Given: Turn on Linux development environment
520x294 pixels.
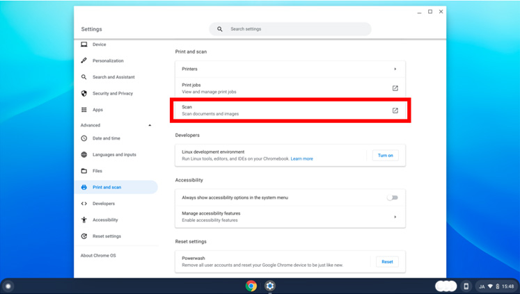Looking at the screenshot, I should pyautogui.click(x=385, y=155).
